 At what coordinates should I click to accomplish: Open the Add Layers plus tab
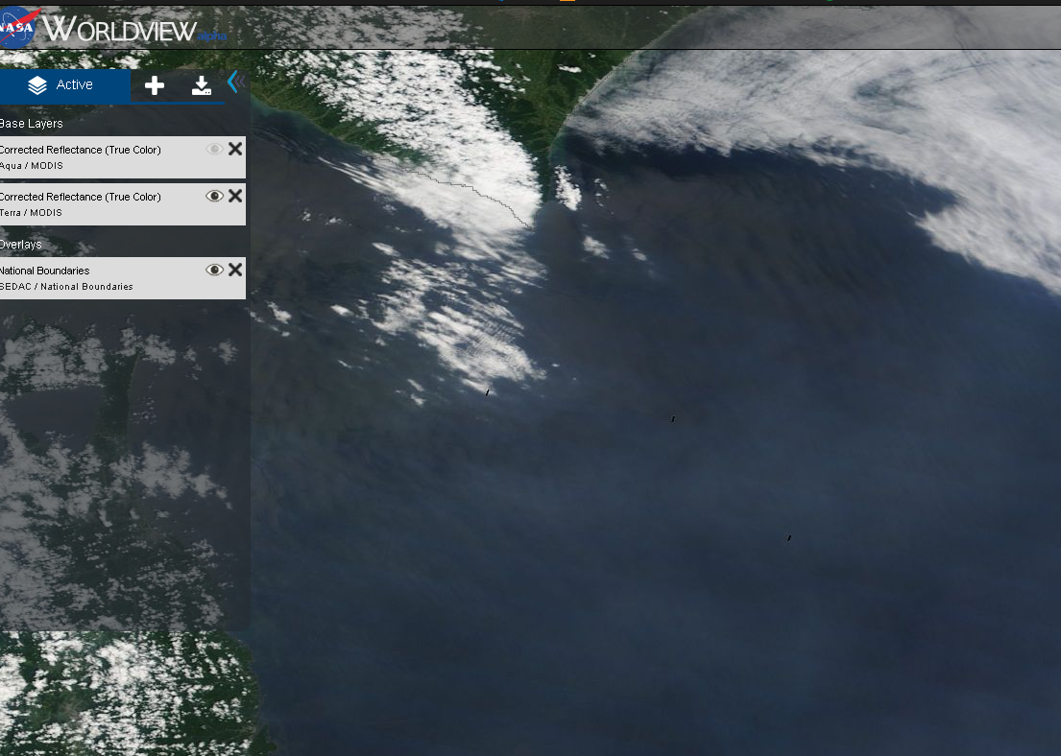pos(154,86)
